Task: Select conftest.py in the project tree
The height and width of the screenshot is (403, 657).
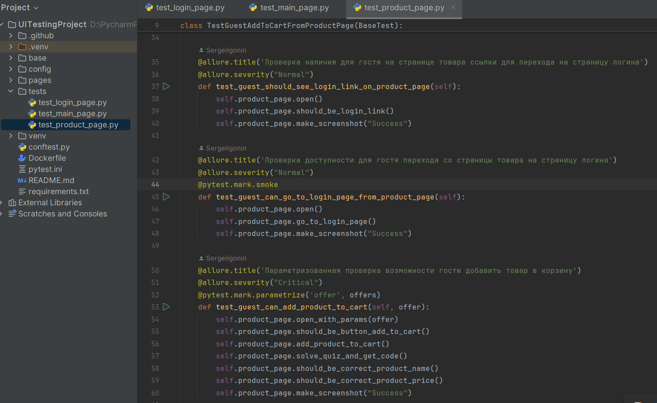Action: 49,147
